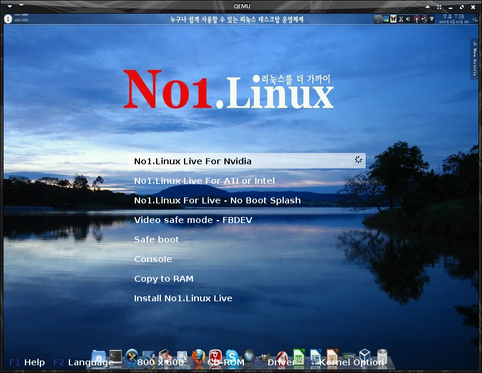Viewport: 482px width, 373px height.
Task: Open the F2 Language option
Action: (83, 362)
